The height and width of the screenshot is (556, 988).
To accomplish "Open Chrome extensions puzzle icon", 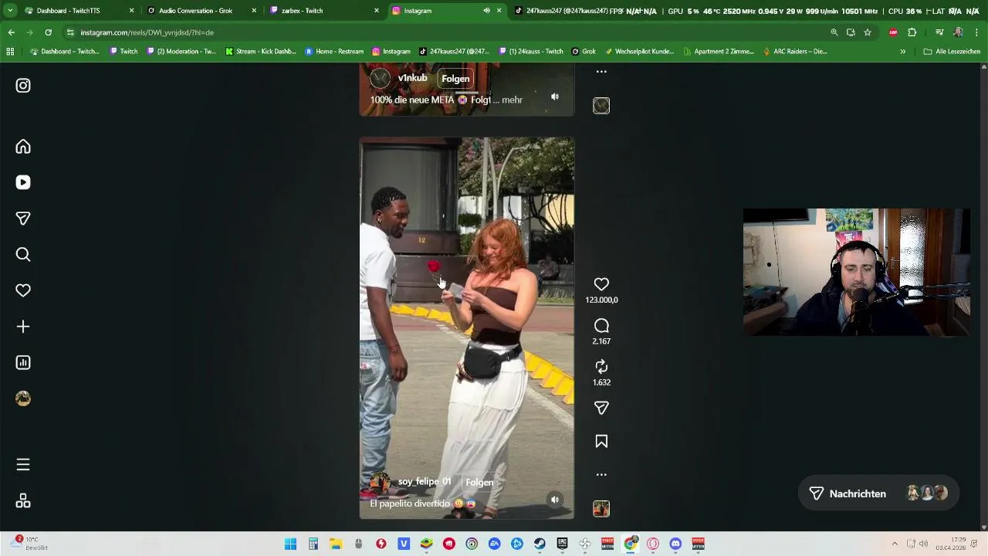I will [912, 32].
